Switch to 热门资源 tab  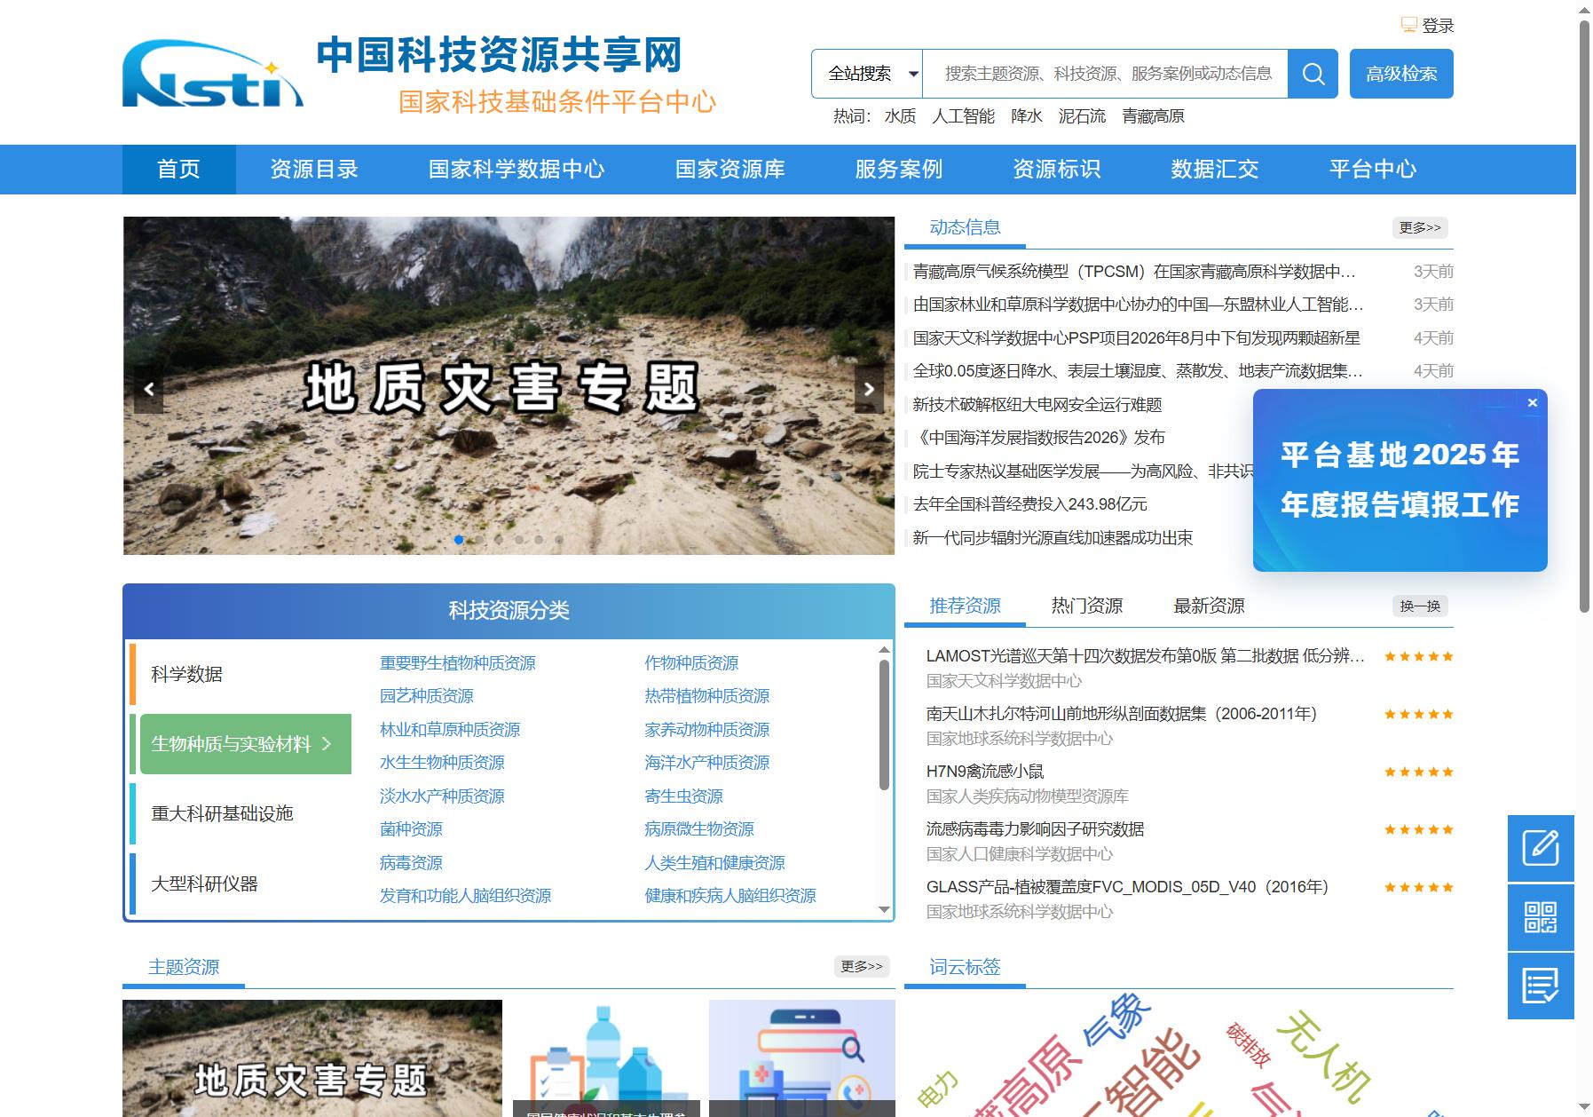(1087, 606)
